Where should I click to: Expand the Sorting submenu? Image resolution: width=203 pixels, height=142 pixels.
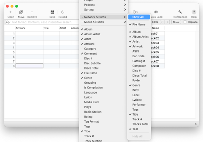pyautogui.click(x=104, y=9)
